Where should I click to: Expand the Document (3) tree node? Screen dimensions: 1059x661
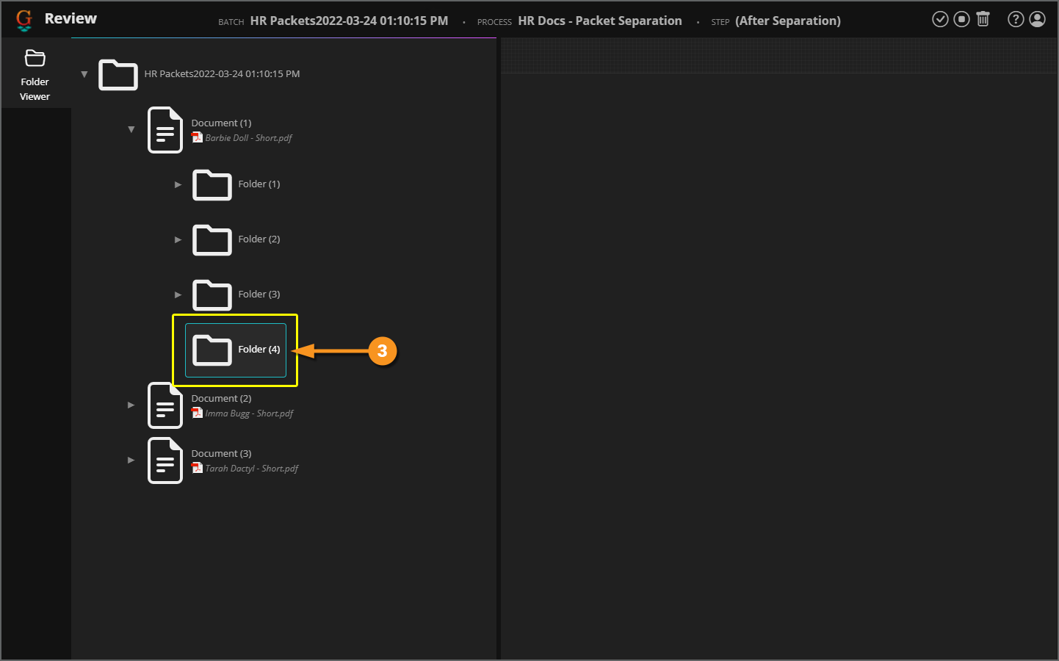point(131,460)
